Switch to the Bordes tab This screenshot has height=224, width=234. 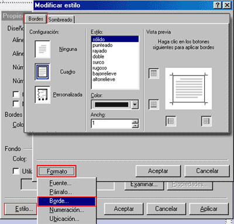pyautogui.click(x=36, y=19)
